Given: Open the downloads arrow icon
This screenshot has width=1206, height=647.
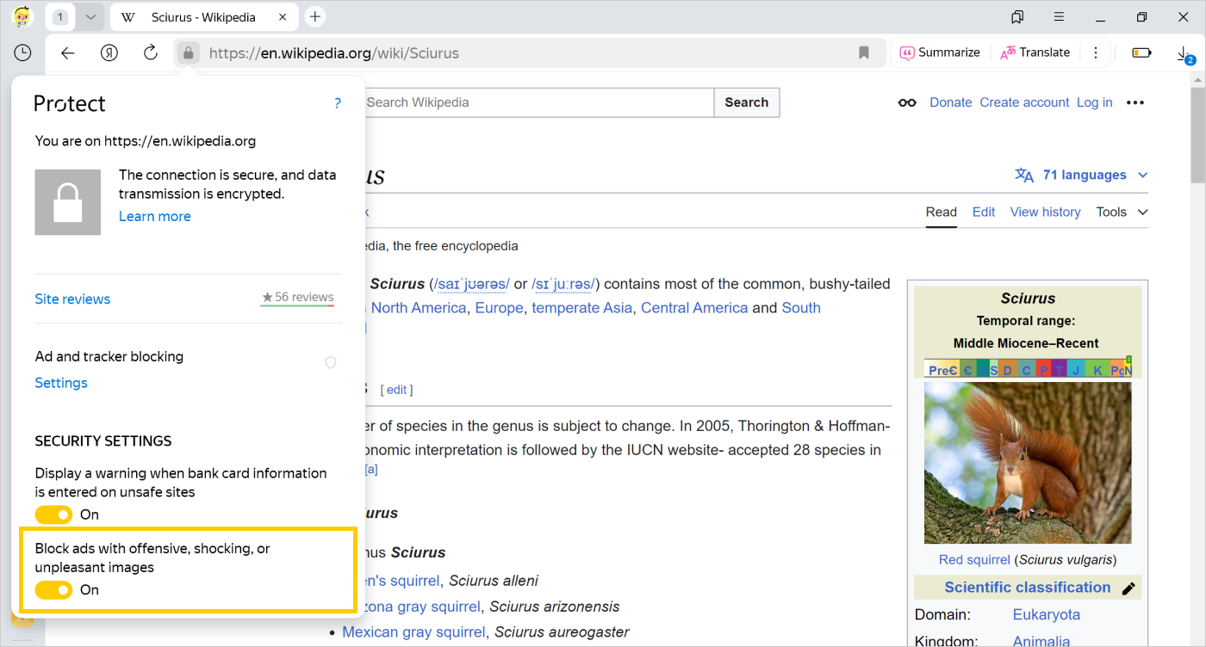Looking at the screenshot, I should 1184,53.
